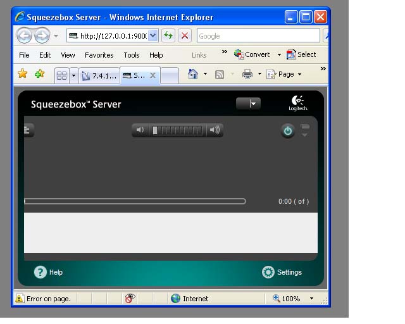The image size is (405, 324).
Task: Stop loading with the red X icon
Action: (x=185, y=35)
